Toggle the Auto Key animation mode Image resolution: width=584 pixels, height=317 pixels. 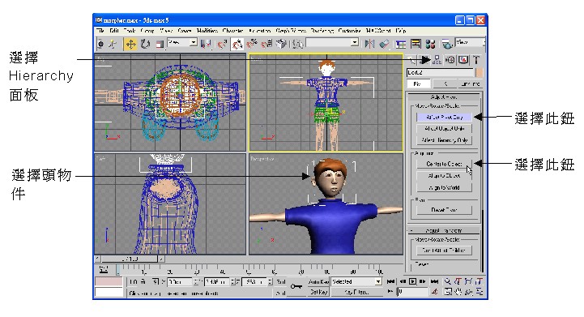pos(319,281)
